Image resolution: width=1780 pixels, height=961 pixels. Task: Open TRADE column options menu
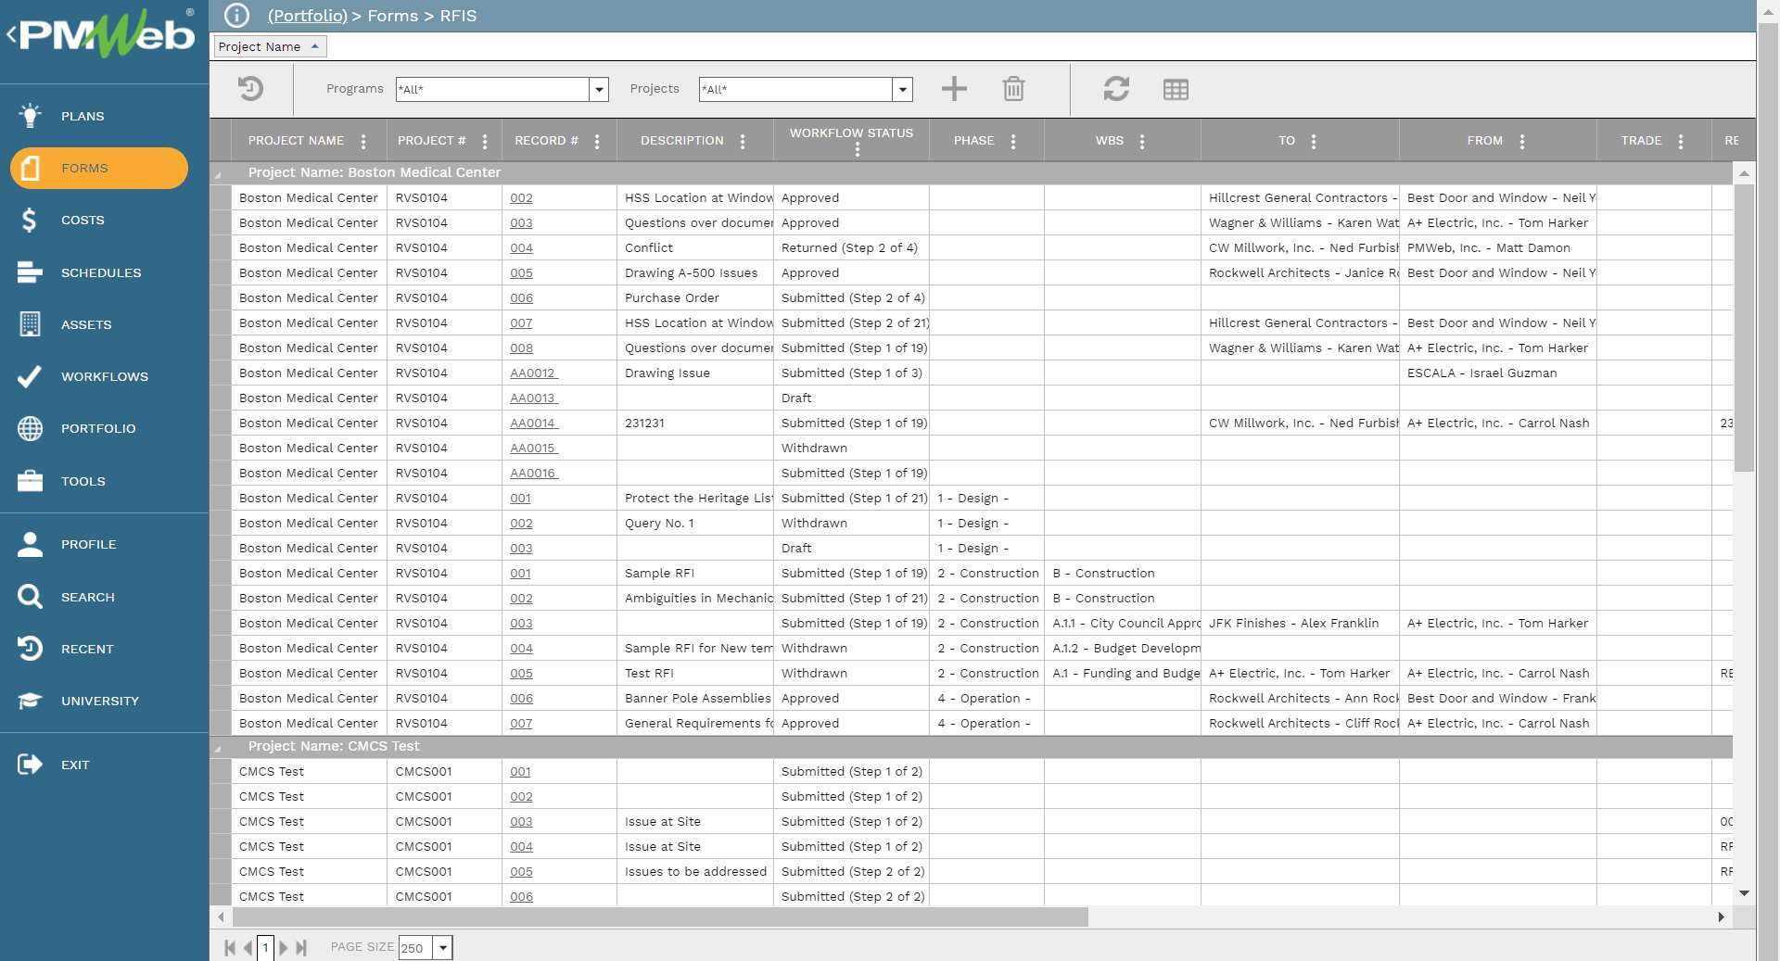tap(1681, 142)
